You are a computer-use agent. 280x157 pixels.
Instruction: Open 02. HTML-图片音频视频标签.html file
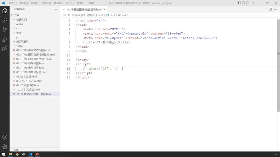(35, 54)
